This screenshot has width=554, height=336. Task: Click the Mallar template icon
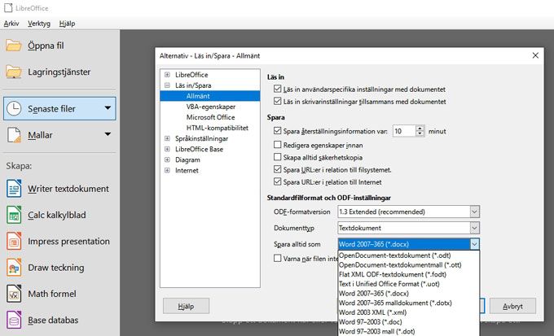13,135
